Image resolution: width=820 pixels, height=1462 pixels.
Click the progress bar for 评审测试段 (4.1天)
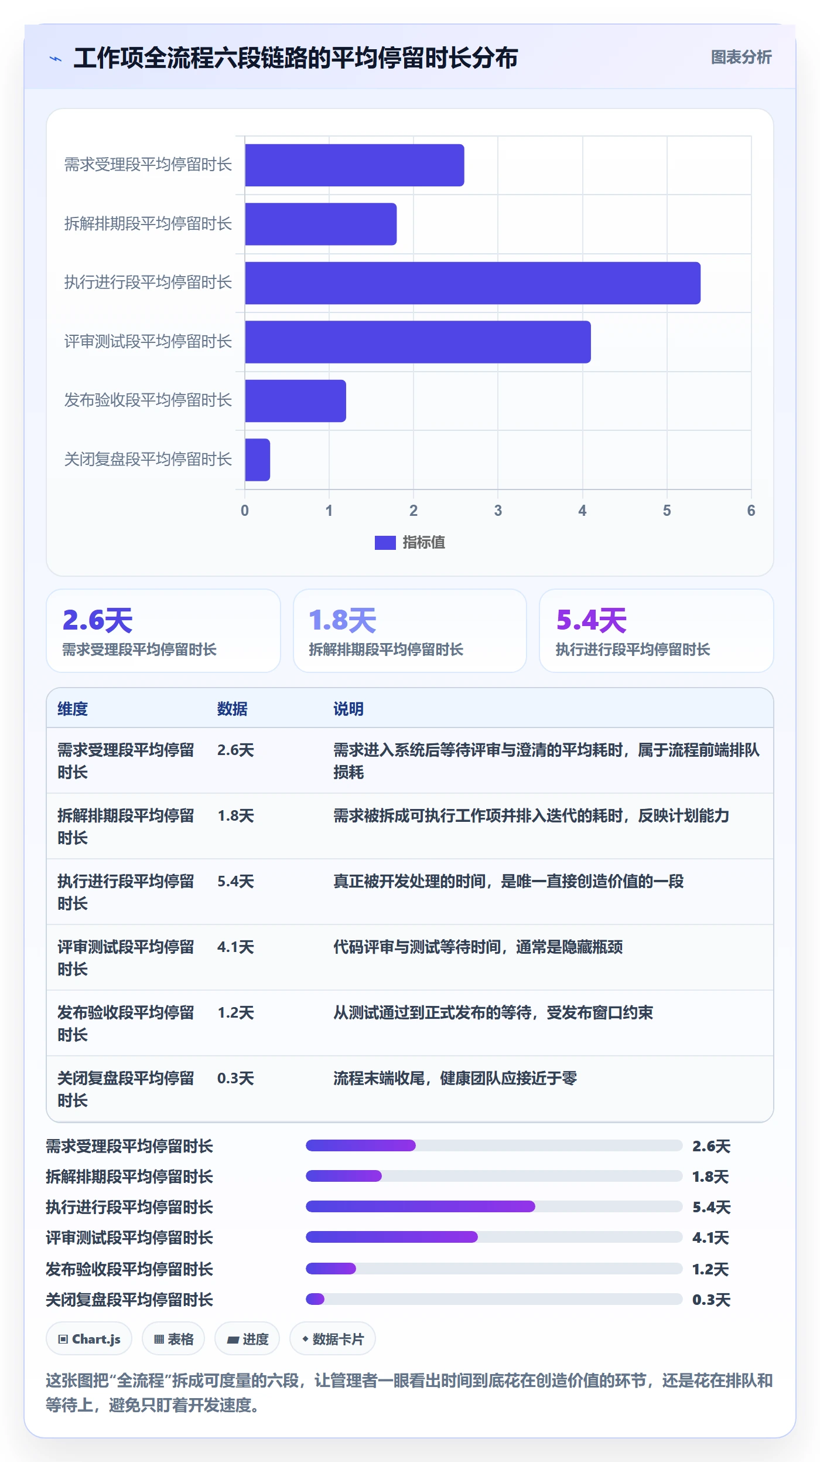494,1237
